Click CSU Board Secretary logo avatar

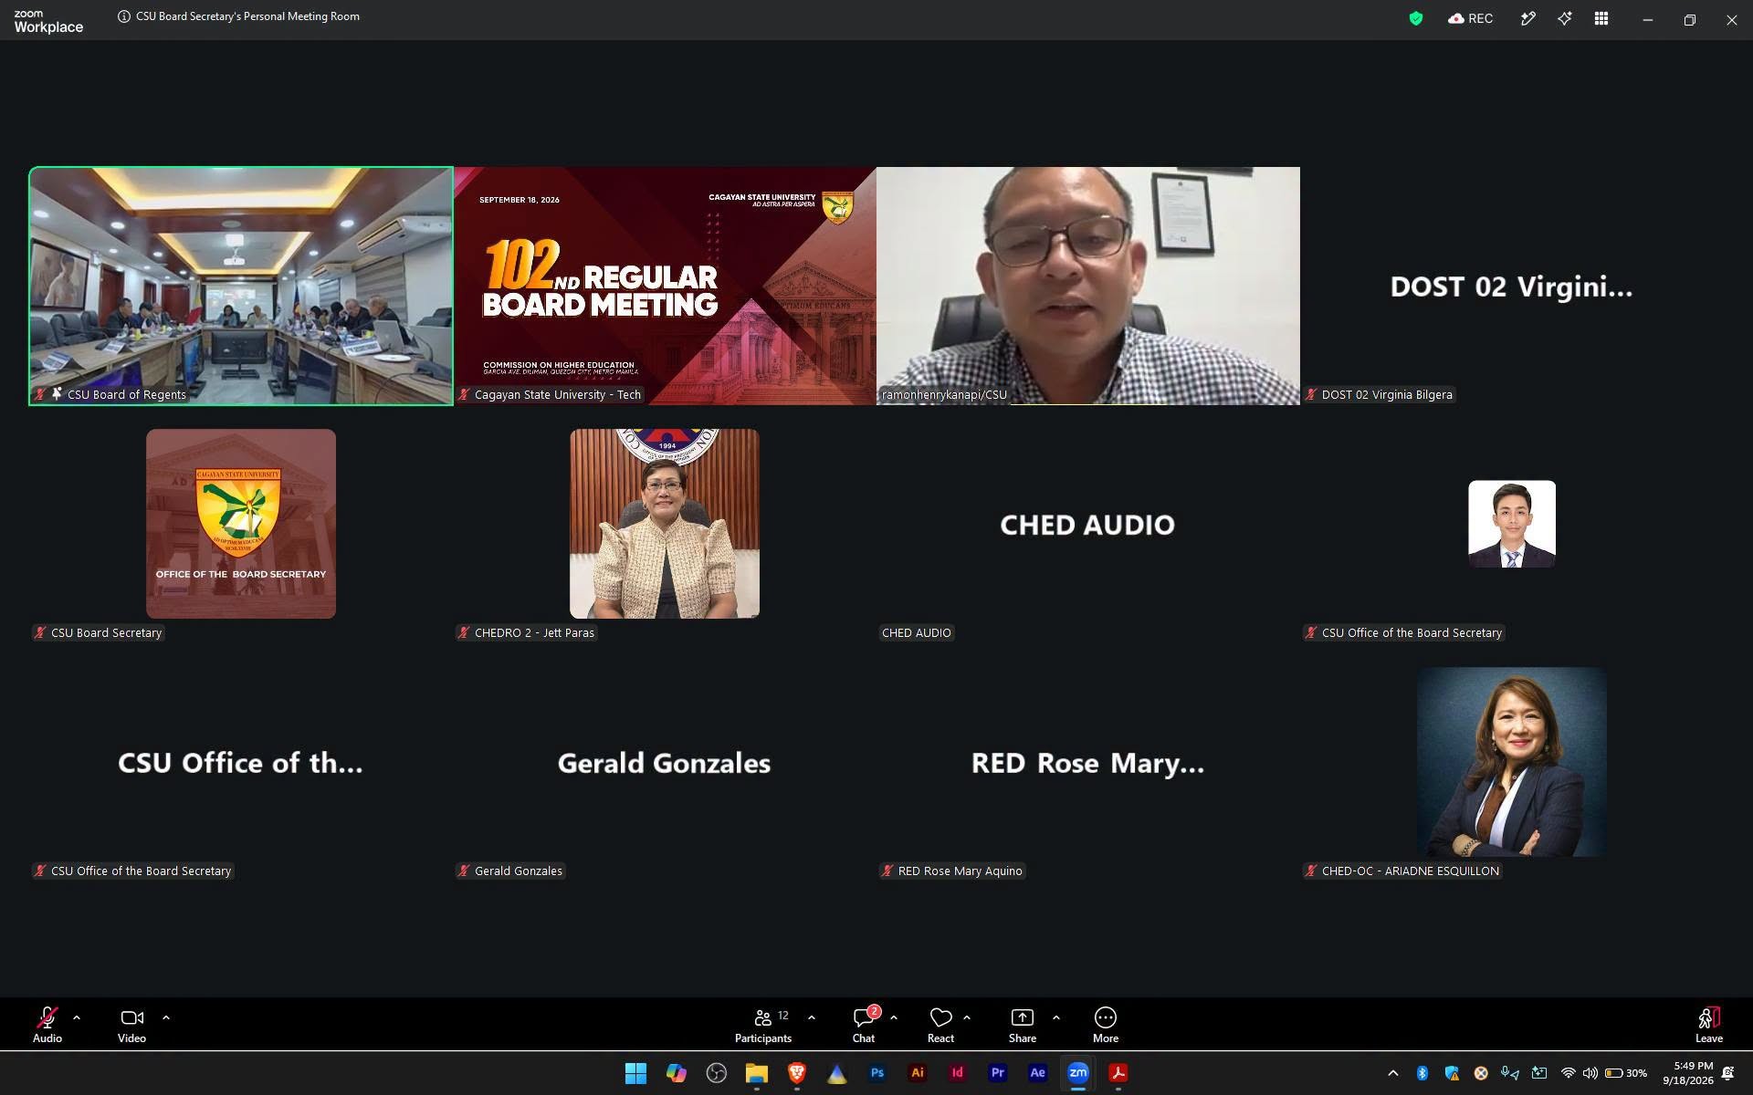pyautogui.click(x=241, y=524)
